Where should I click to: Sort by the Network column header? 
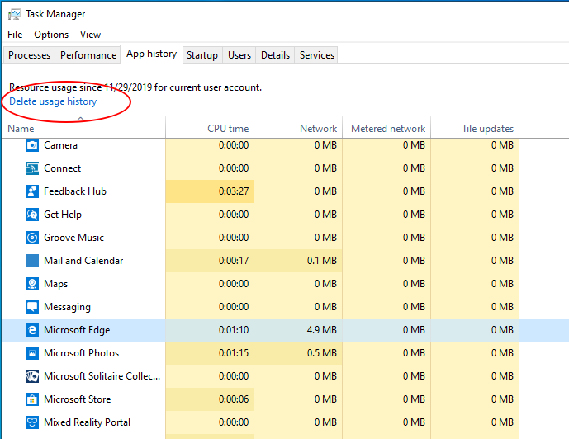[x=318, y=129]
